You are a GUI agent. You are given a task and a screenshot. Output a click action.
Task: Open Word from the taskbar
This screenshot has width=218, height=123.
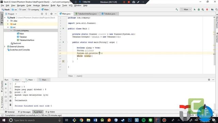95,120
